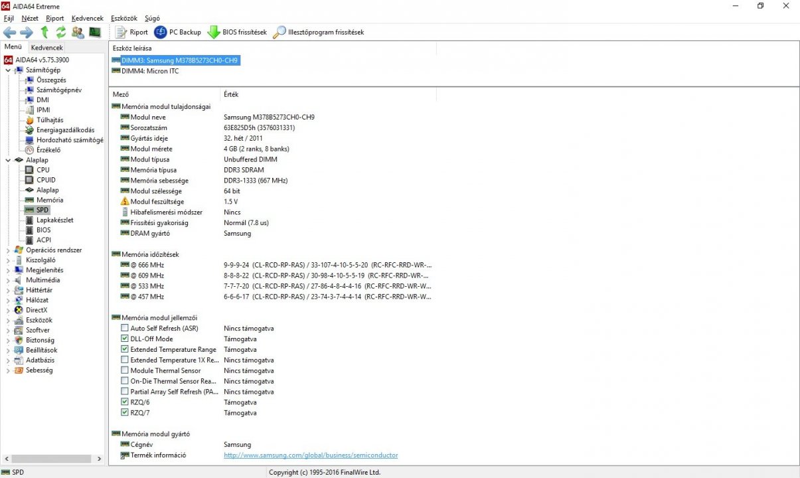Go up one level with green arrow
This screenshot has height=478, width=800.
point(44,32)
